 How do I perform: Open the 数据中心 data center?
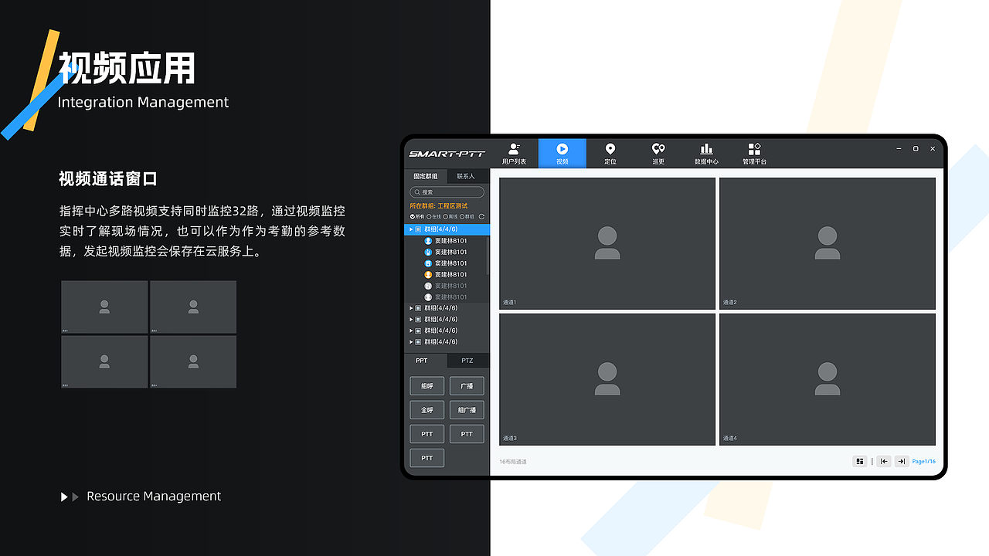coord(706,152)
